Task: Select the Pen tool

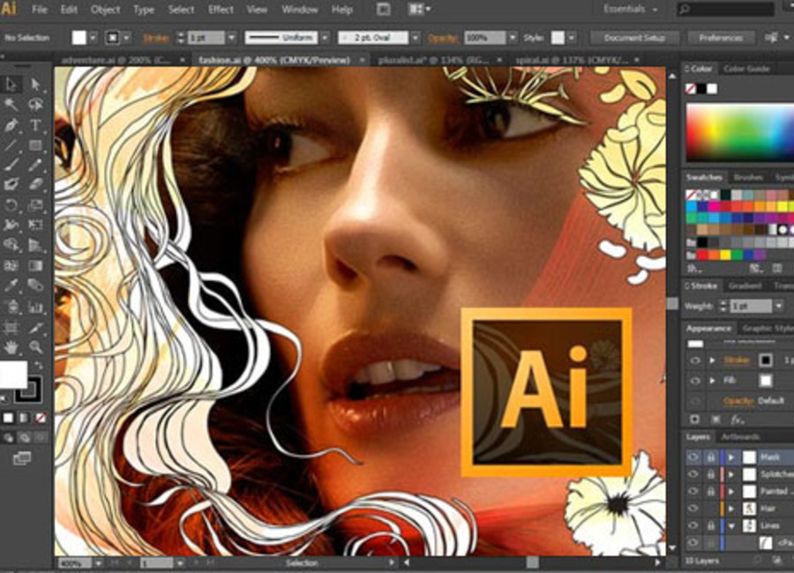Action: [11, 124]
